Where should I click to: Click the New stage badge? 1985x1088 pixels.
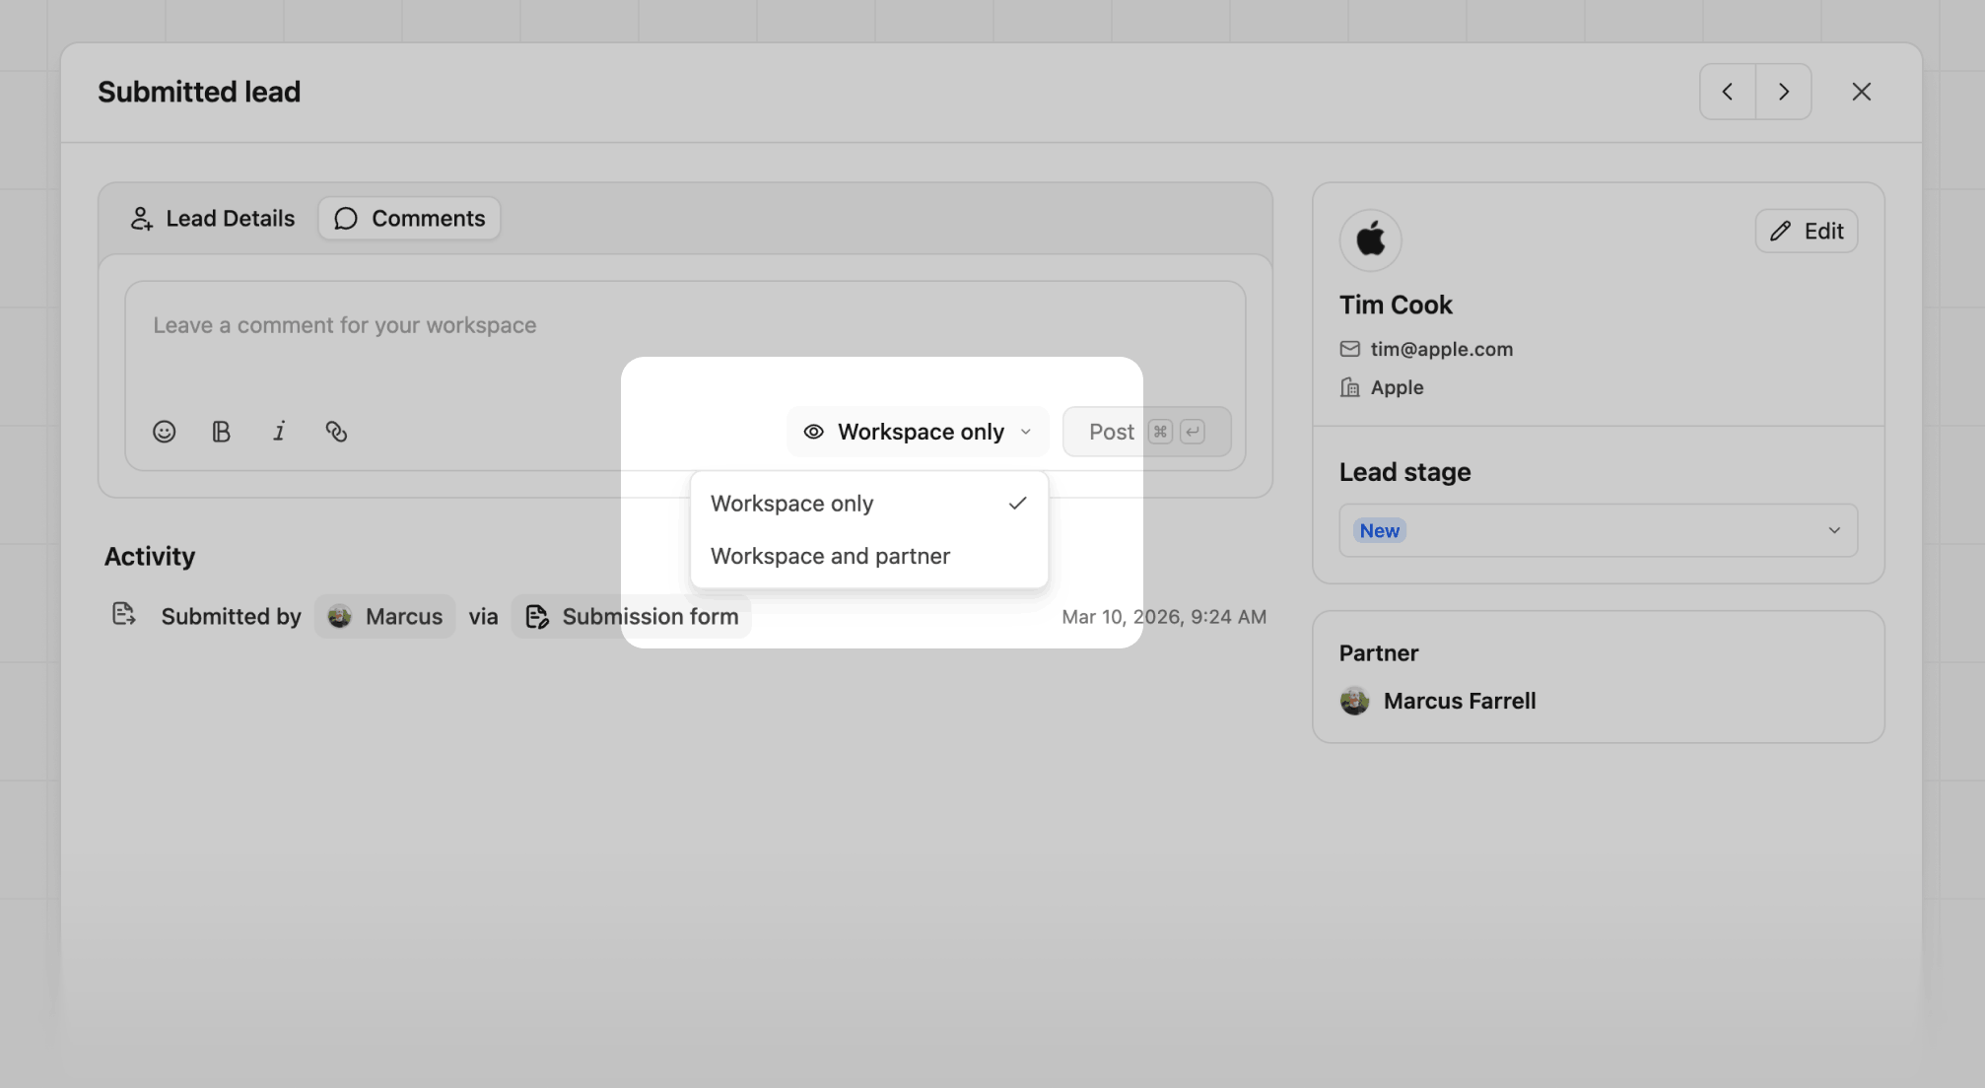[x=1380, y=530]
